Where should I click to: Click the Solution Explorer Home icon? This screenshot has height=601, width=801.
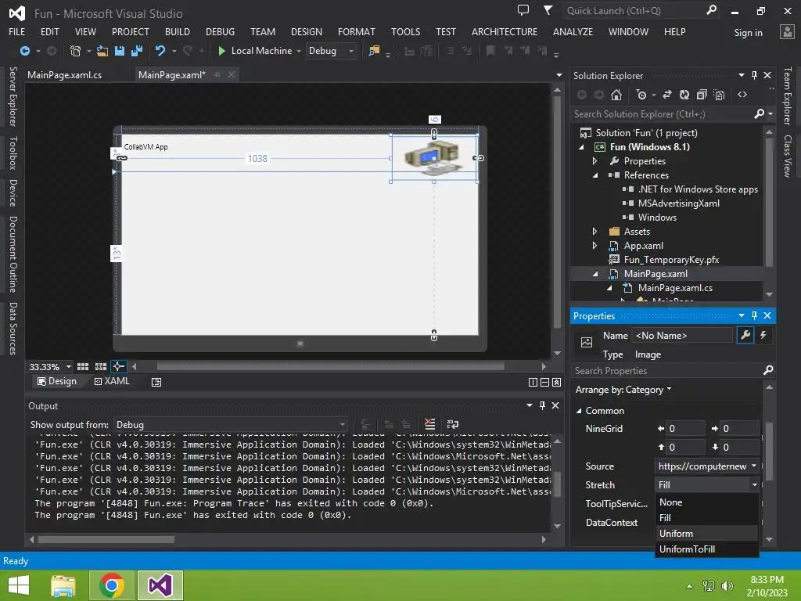(x=616, y=95)
